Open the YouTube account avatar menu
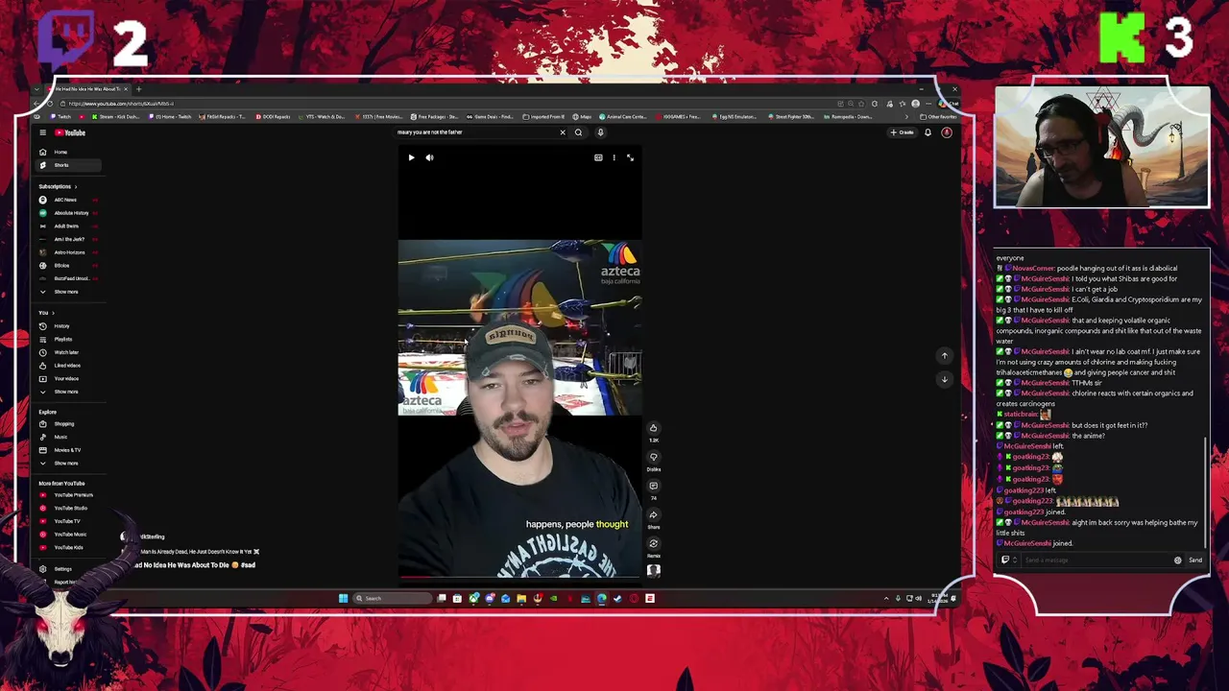This screenshot has height=691, width=1229. tap(947, 132)
